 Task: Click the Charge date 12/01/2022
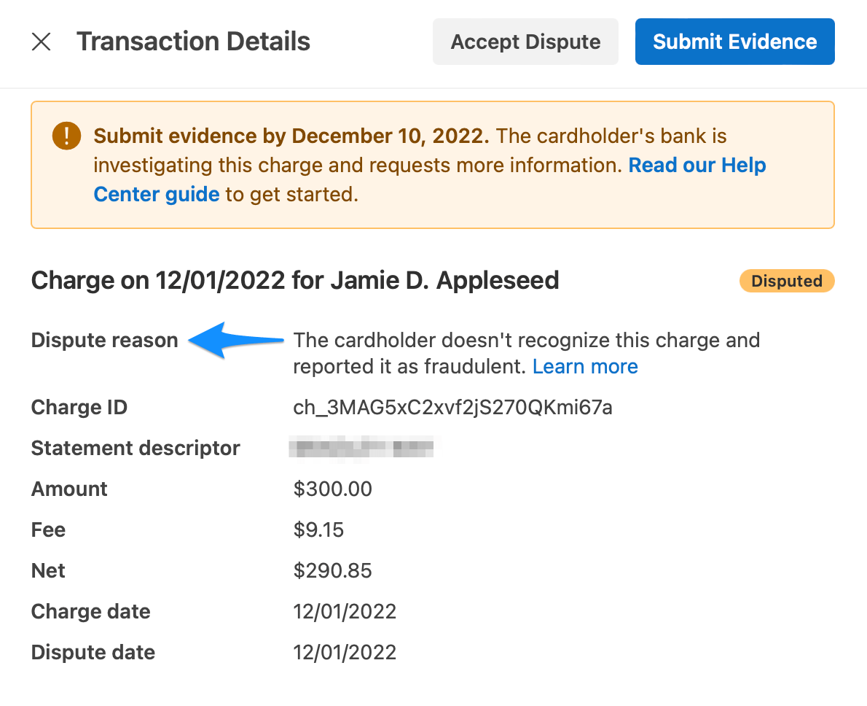(x=345, y=611)
